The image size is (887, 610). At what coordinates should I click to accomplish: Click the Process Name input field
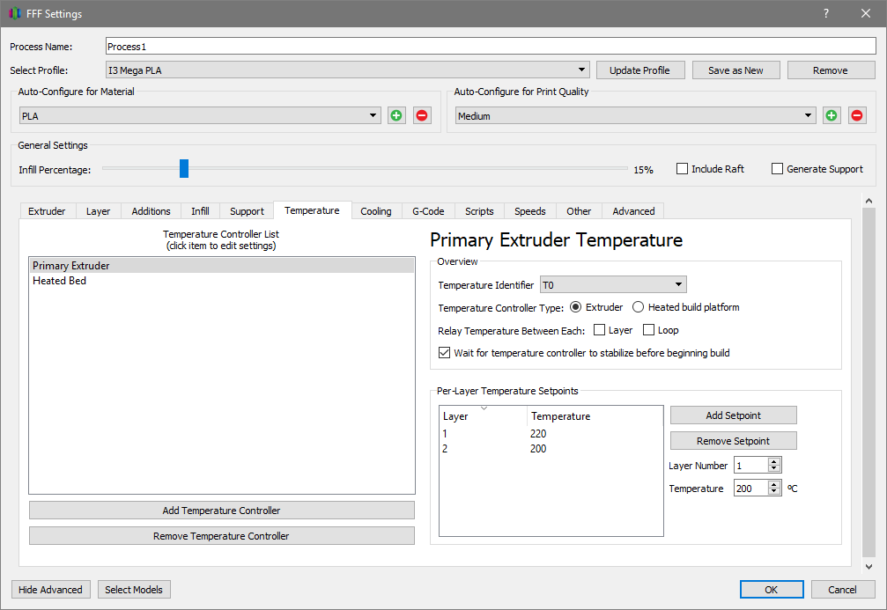coord(491,47)
